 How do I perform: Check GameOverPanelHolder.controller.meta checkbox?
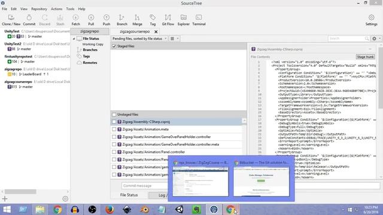(114, 145)
